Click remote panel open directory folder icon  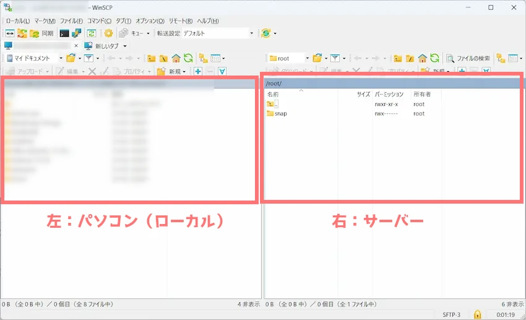317,58
